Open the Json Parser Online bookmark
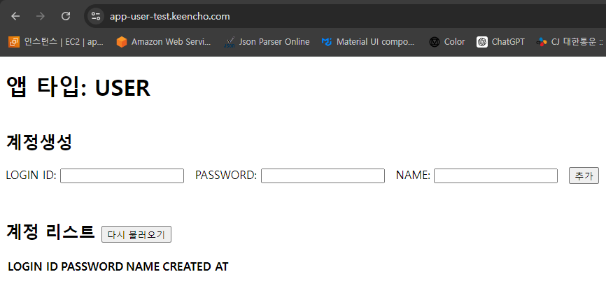This screenshot has height=293, width=606. click(267, 42)
